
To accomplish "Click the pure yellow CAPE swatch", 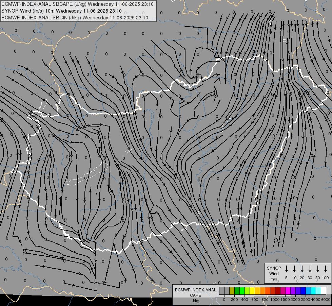I will [252, 291].
